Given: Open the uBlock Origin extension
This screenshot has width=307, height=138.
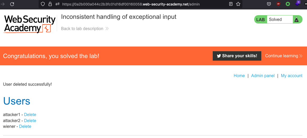Looking at the screenshot, I should 278,4.
